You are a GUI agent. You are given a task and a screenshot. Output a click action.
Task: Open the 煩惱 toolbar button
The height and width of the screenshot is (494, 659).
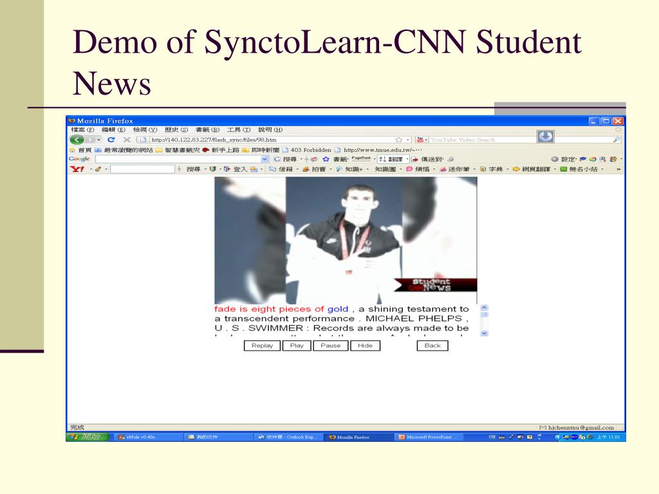tap(418, 169)
